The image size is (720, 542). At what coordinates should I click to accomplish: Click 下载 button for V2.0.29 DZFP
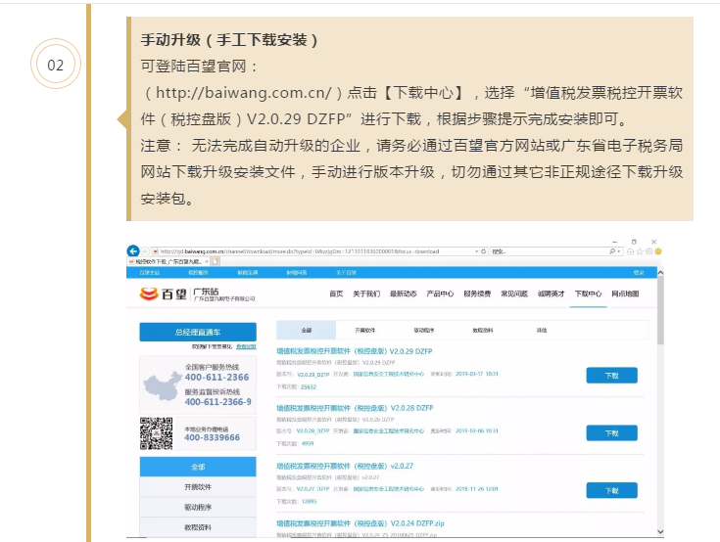point(611,376)
